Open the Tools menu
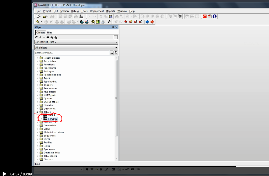This screenshot has height=176, width=269. 84,11
